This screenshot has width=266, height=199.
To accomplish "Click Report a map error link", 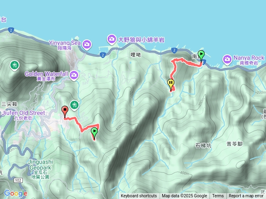I will point(246,196).
